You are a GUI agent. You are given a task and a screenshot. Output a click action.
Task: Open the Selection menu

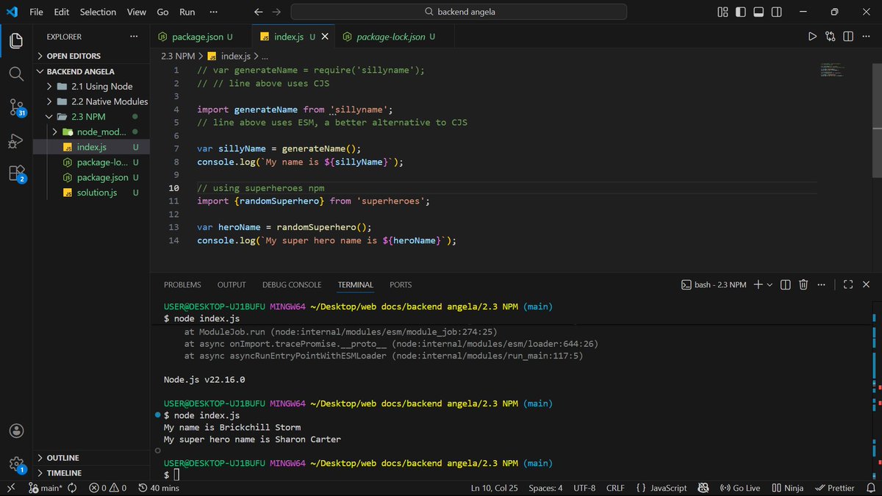98,12
